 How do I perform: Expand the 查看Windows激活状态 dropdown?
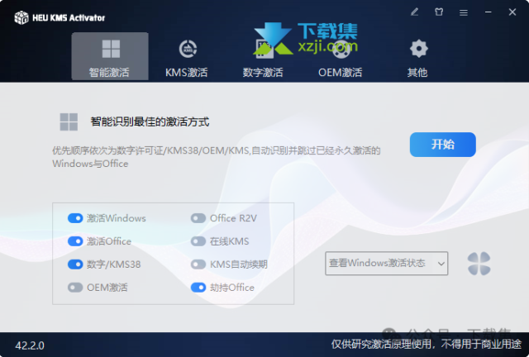pyautogui.click(x=386, y=264)
